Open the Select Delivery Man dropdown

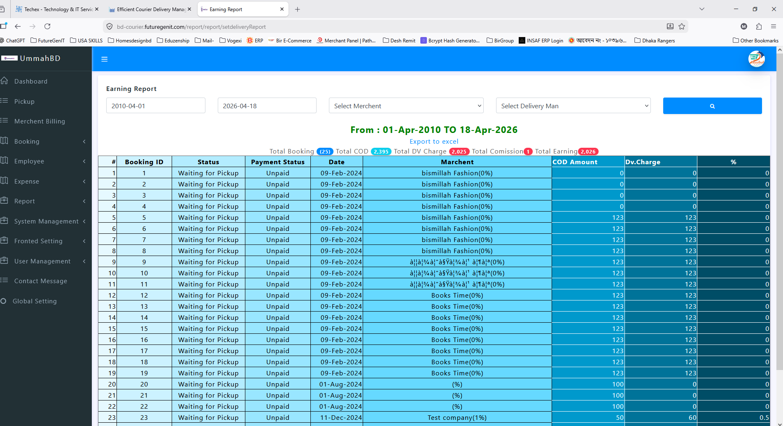pyautogui.click(x=573, y=106)
